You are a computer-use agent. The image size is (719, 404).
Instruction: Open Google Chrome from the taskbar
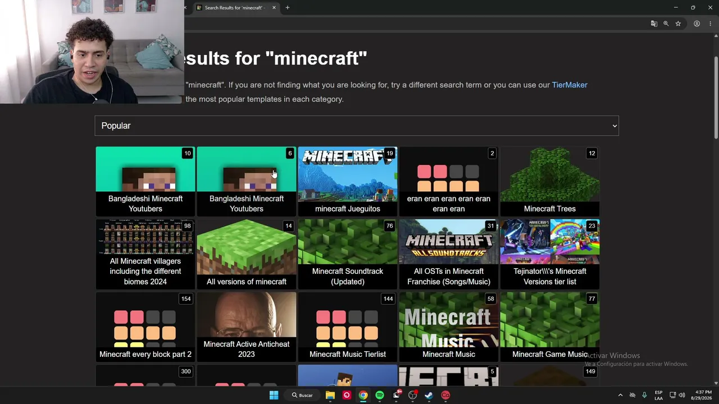363,395
